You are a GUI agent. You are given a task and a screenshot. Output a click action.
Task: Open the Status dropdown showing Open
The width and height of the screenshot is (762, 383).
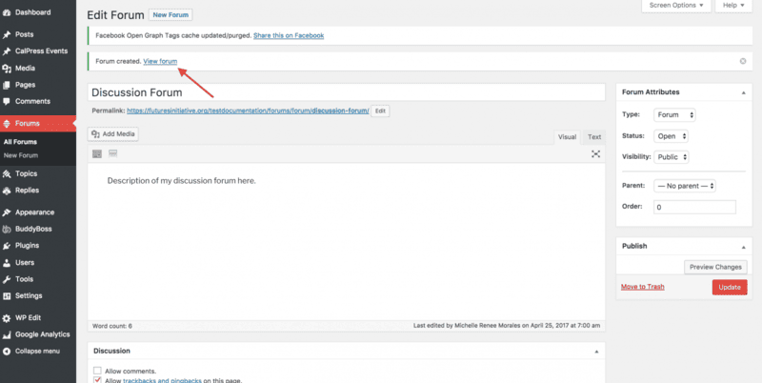pos(672,136)
